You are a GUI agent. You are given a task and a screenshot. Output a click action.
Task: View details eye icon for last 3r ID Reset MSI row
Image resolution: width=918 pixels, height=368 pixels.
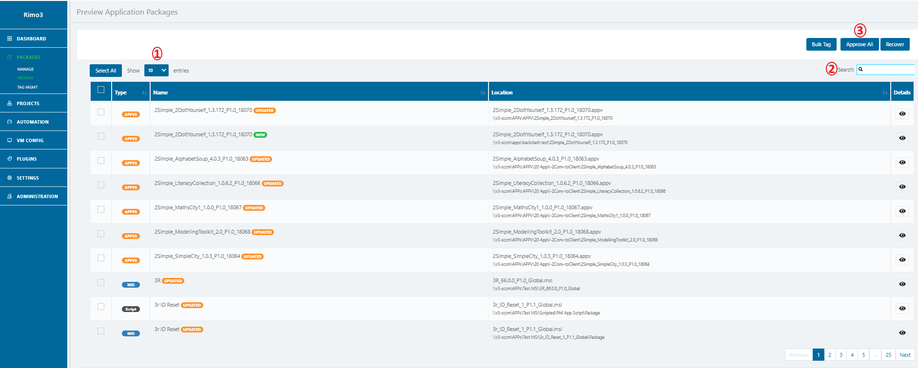point(902,332)
